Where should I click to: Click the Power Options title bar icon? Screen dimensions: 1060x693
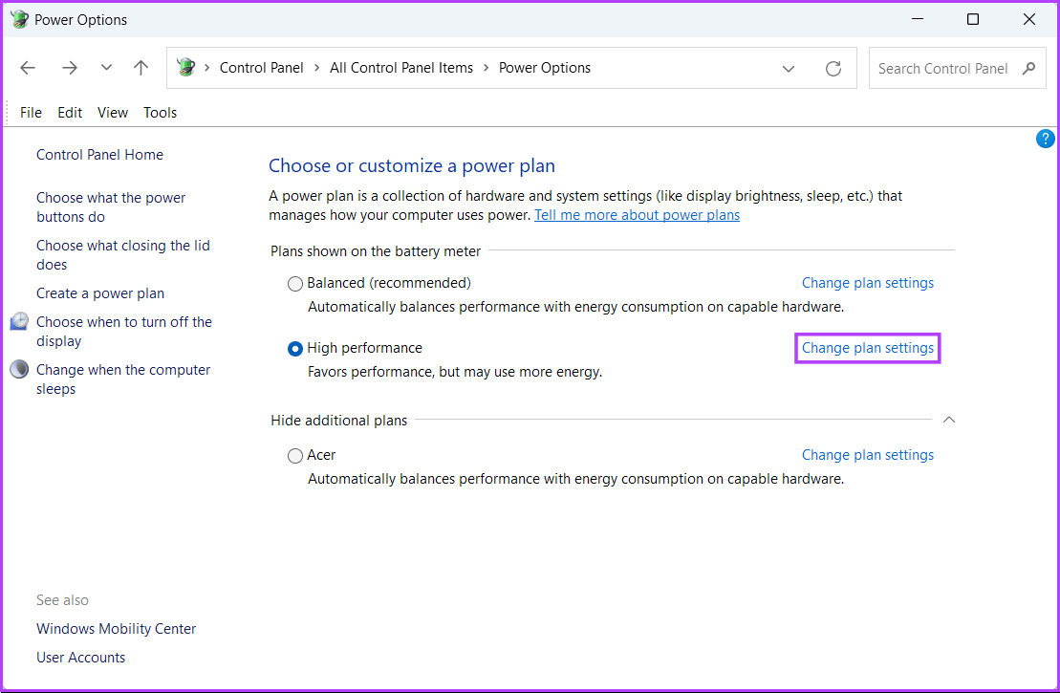[19, 20]
